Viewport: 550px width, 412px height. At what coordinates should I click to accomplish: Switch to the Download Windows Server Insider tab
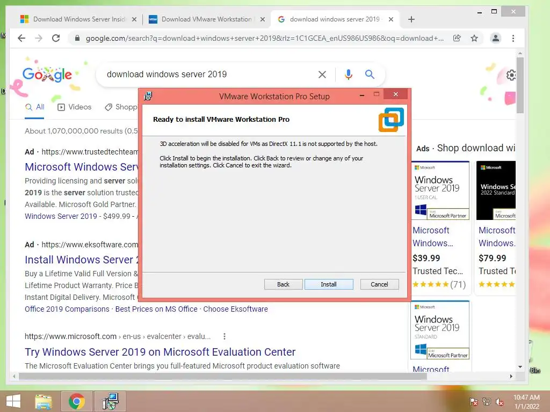[x=78, y=19]
